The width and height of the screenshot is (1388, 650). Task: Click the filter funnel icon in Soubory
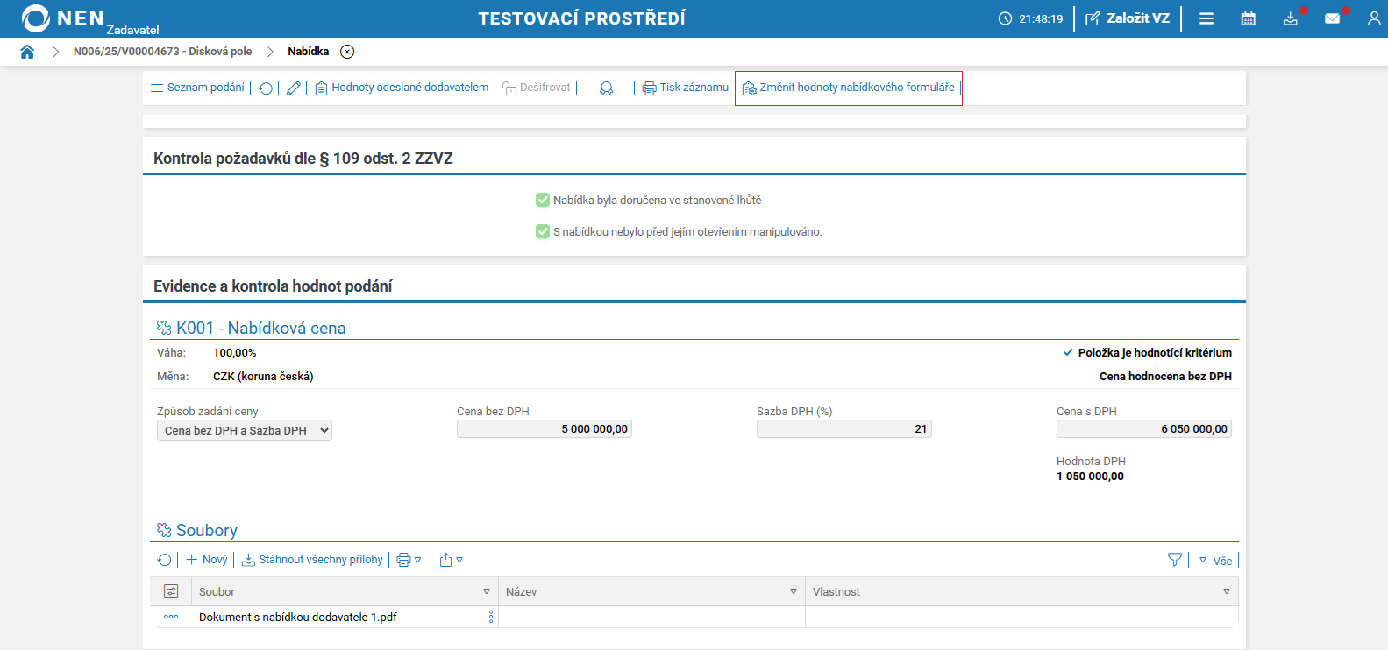pos(1175,560)
